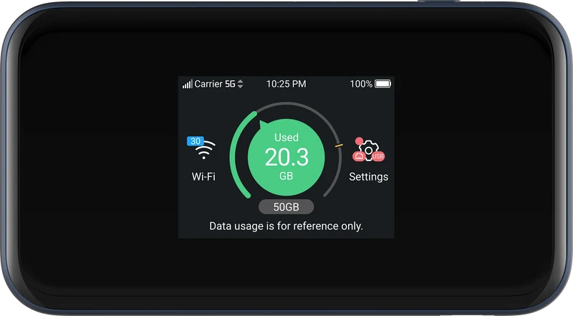Click the 10:25 PM clock
Screen dimensions: 573x316
[x=286, y=84]
